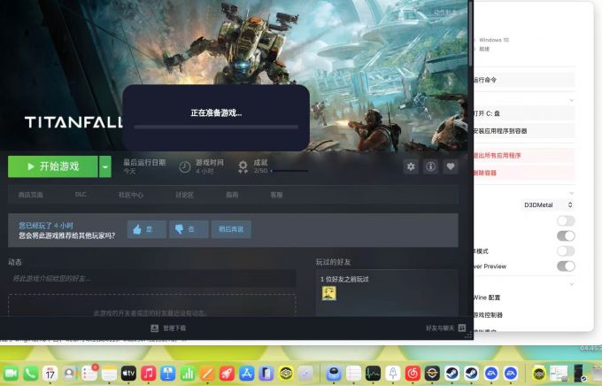Click the red 退出所有应用程序 button
The width and height of the screenshot is (602, 386).
pos(524,156)
